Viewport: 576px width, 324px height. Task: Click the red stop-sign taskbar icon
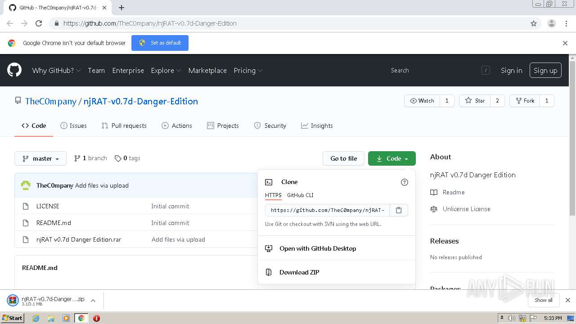pos(96,318)
